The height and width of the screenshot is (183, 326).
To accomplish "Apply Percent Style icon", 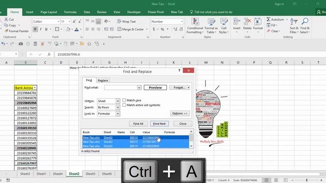I will pos(162,29).
